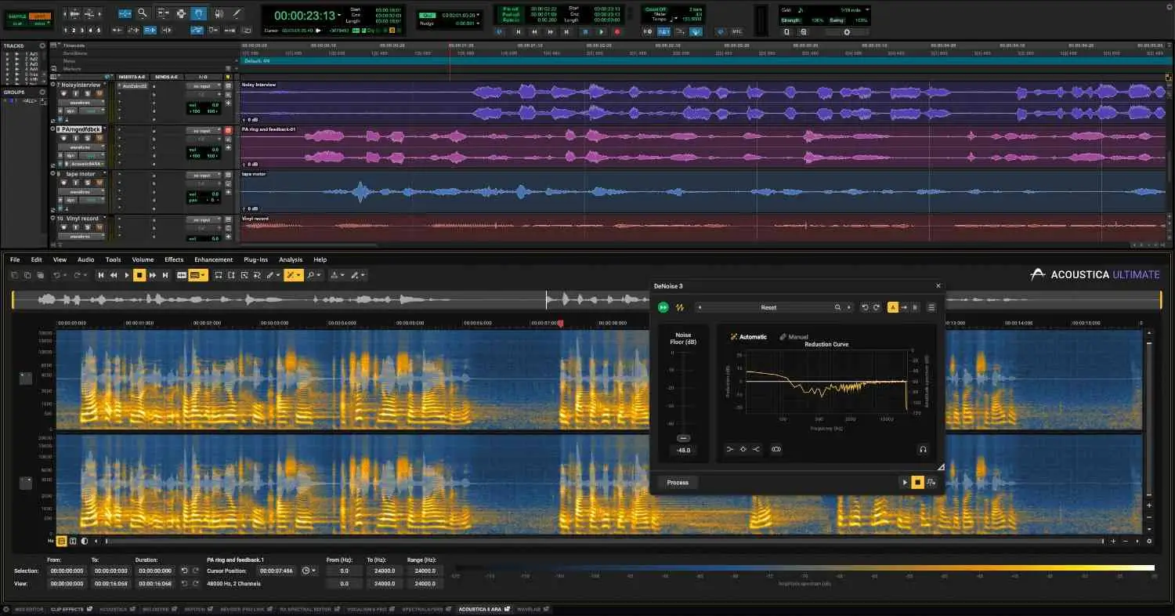Screen dimensions: 1175x616
Task: Switch to the Acoustica 6 ARA tab
Action: 483,609
